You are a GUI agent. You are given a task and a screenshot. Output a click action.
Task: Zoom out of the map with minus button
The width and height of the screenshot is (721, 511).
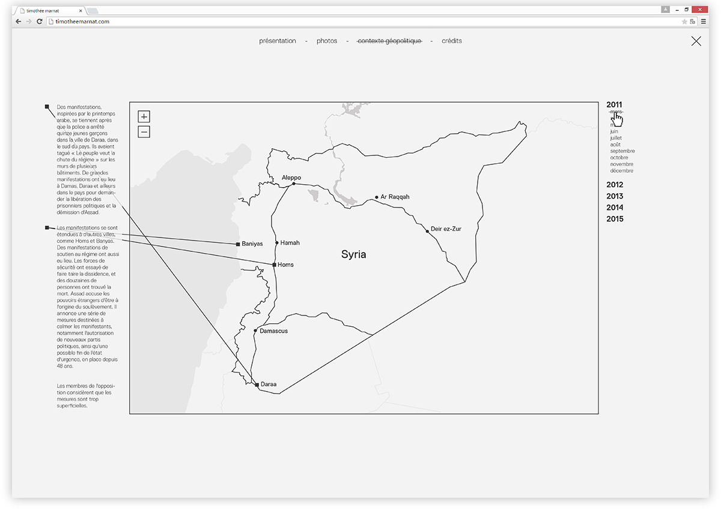(144, 132)
